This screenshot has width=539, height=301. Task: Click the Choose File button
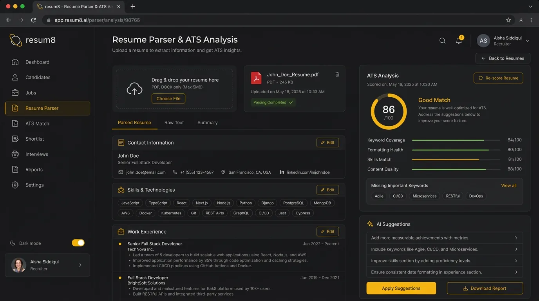(168, 98)
